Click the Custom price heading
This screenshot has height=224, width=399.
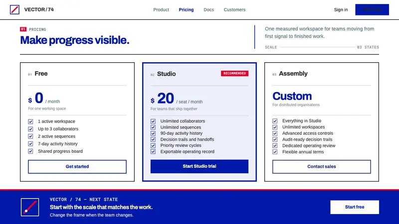tap(292, 96)
